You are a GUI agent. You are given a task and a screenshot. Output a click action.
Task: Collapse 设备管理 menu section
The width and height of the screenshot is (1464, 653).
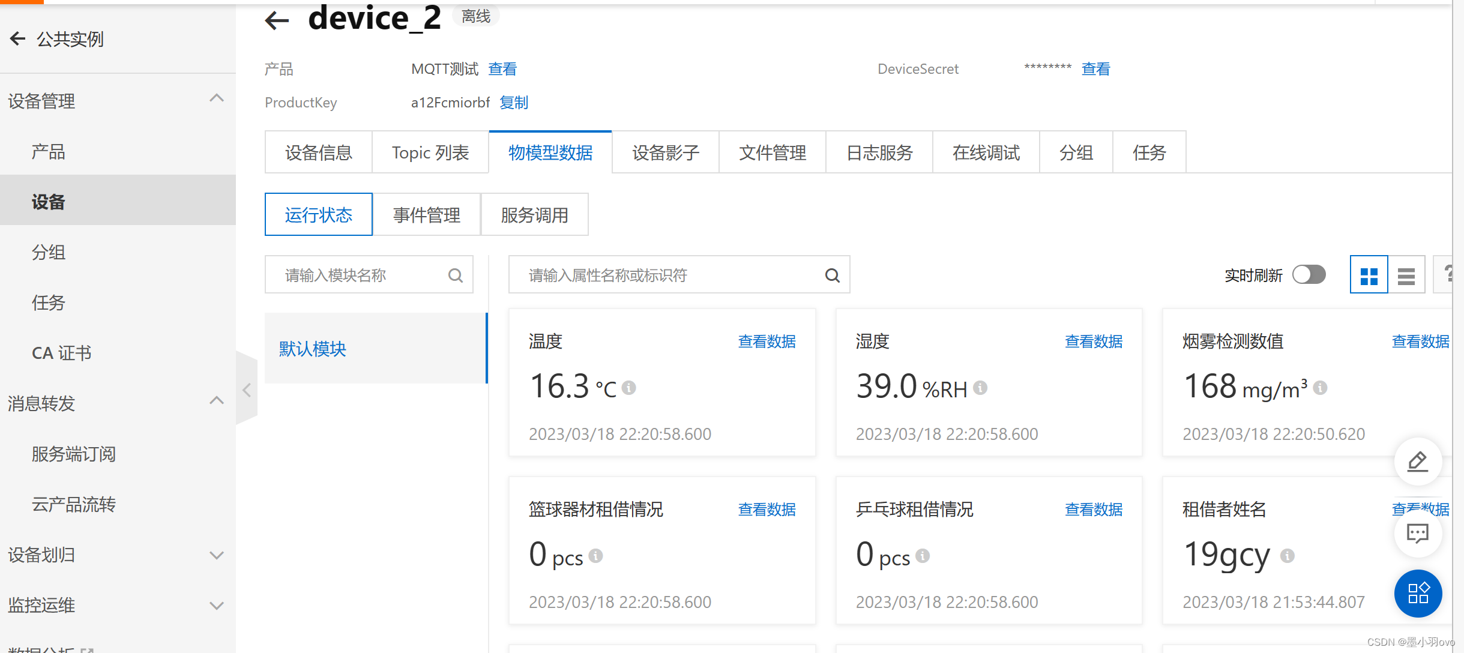217,98
